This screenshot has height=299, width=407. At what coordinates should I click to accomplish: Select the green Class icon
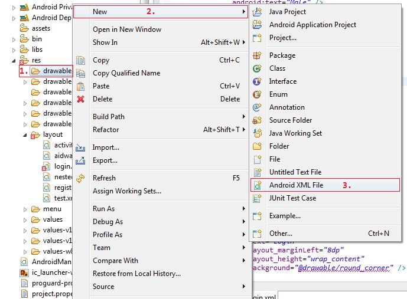(257, 68)
